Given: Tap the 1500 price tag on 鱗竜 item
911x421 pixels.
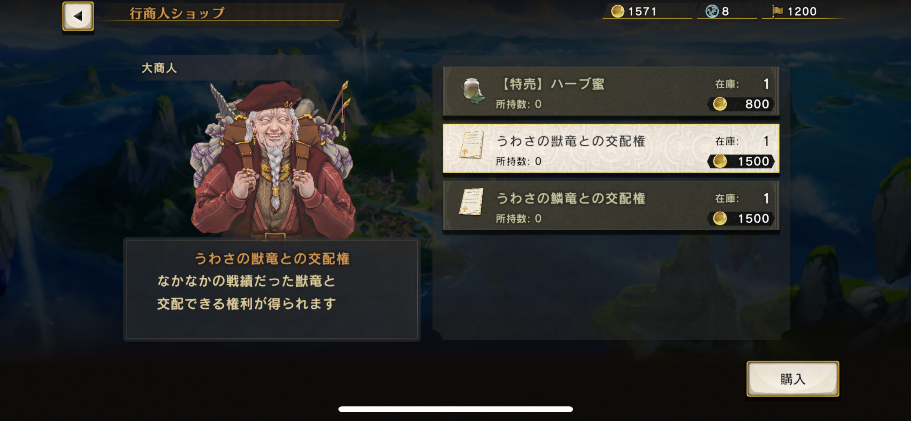Looking at the screenshot, I should [741, 218].
